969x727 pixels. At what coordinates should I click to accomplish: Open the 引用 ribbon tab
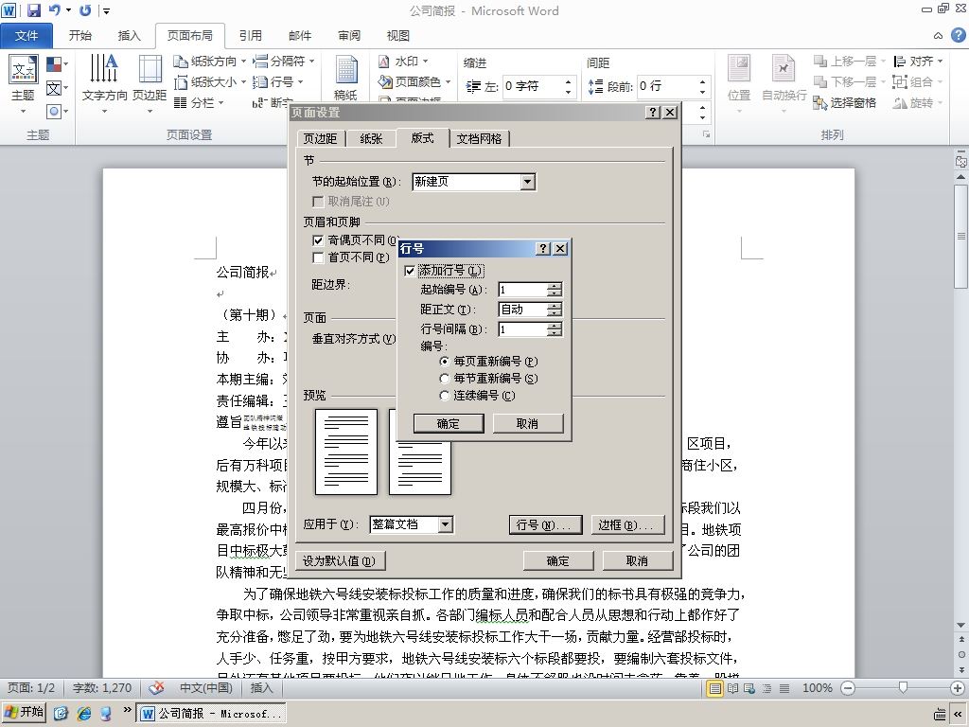pyautogui.click(x=250, y=36)
